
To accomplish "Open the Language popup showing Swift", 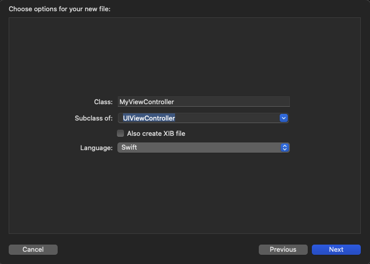I will point(204,148).
